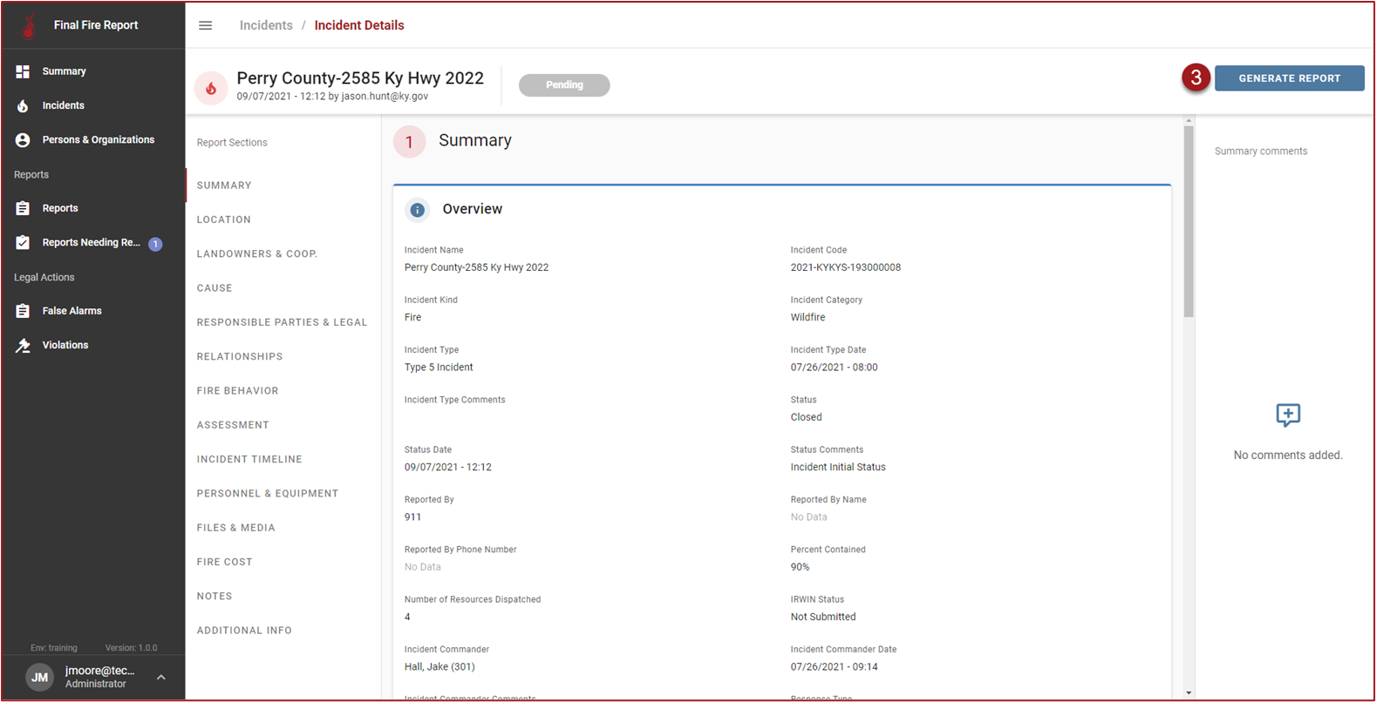The height and width of the screenshot is (702, 1376).
Task: Select Incident Timeline report section
Action: pos(249,459)
